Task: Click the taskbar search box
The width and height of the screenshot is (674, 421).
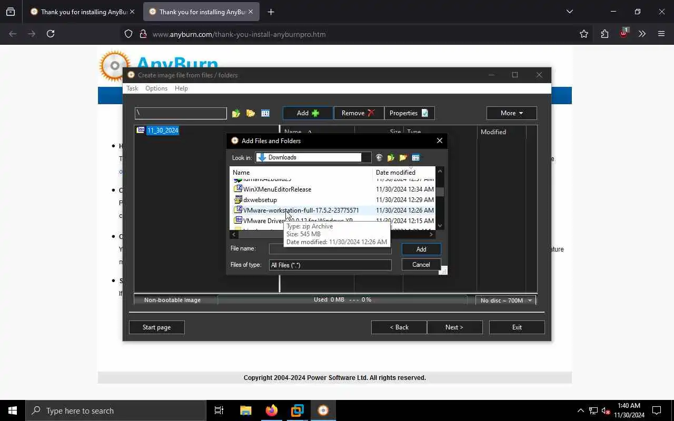Action: coord(116,410)
